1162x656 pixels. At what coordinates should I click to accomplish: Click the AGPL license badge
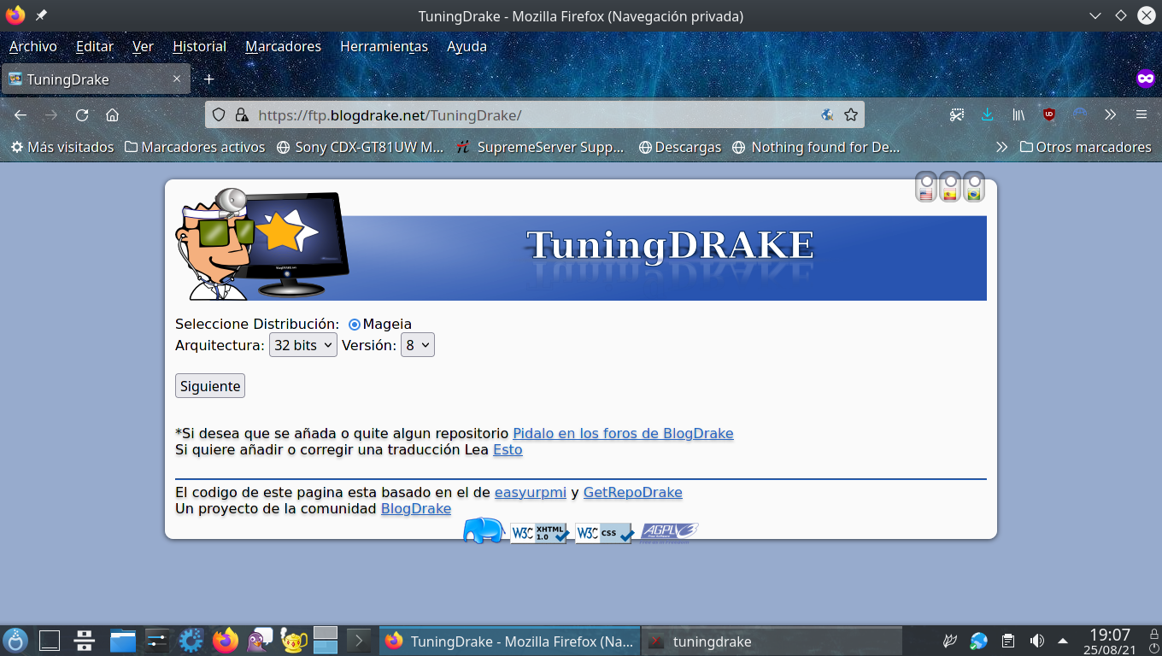(669, 532)
